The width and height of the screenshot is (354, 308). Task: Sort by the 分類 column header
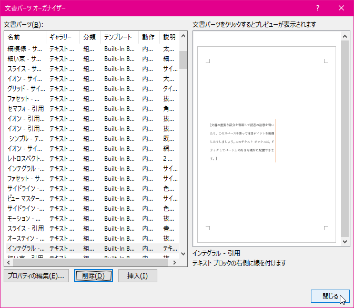[90, 37]
